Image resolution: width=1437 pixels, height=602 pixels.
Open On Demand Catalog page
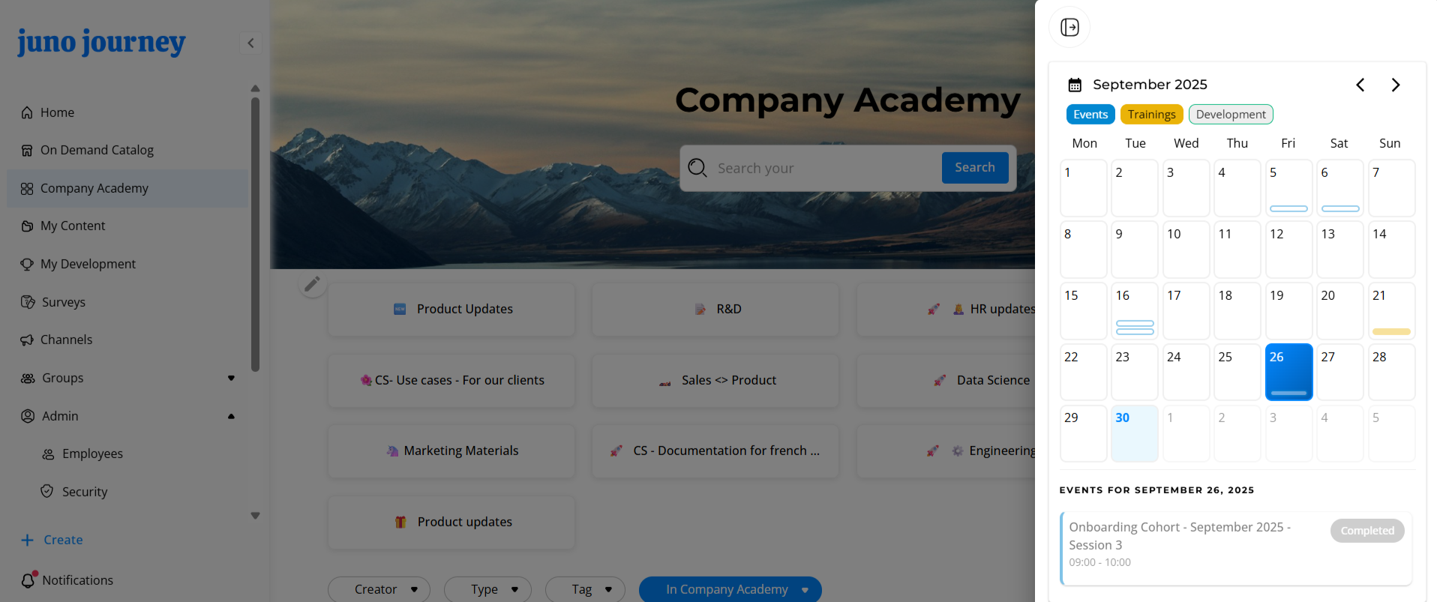coord(97,150)
